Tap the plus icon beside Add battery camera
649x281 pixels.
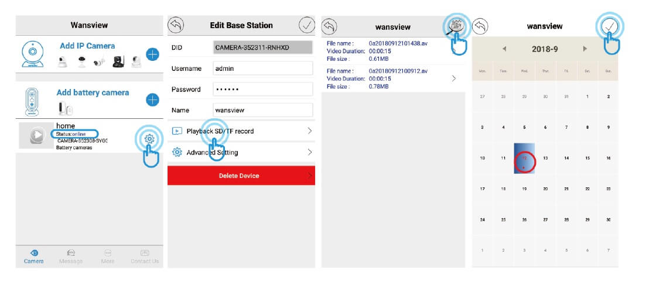click(152, 100)
